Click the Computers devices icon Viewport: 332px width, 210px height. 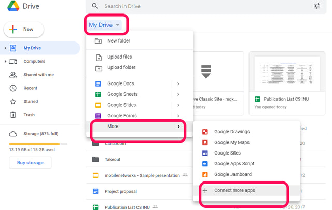(13, 61)
